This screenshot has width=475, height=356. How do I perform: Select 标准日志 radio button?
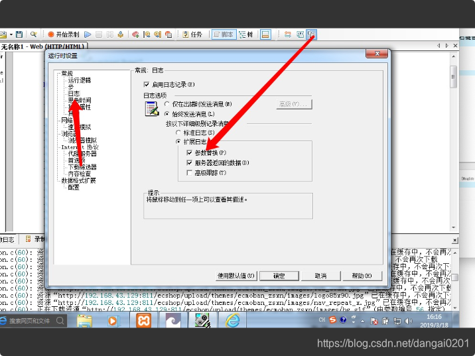178,133
